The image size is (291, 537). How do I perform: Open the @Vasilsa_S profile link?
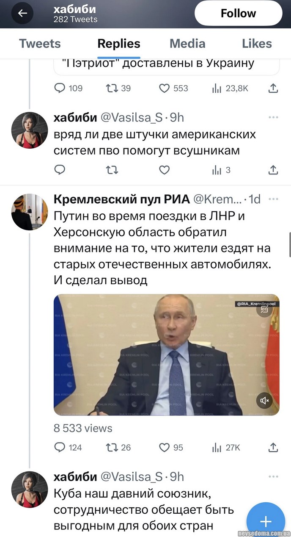click(131, 117)
